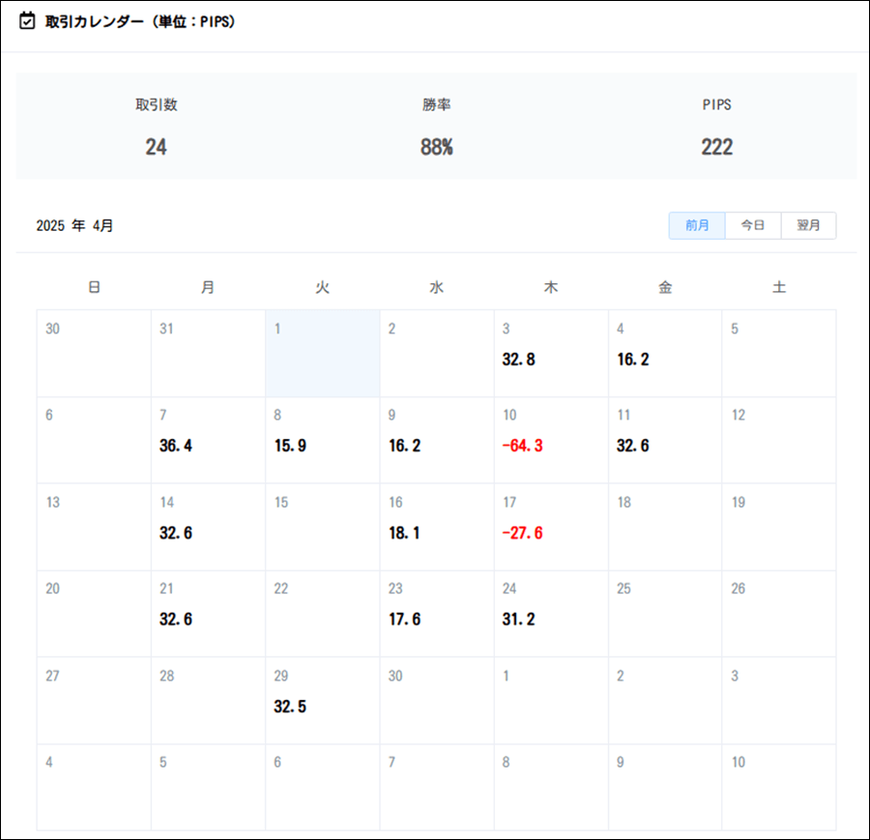870x840 pixels.
Task: Click the 15.9 result on April 8
Action: (290, 446)
